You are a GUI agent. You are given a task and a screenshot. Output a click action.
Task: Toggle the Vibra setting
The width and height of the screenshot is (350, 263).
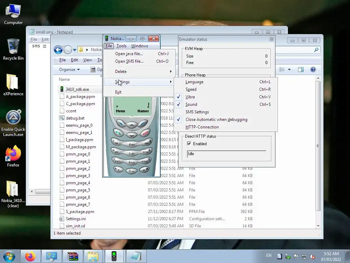pos(226,97)
